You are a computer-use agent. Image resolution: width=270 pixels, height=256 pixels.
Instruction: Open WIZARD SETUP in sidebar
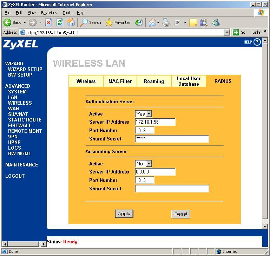click(25, 69)
